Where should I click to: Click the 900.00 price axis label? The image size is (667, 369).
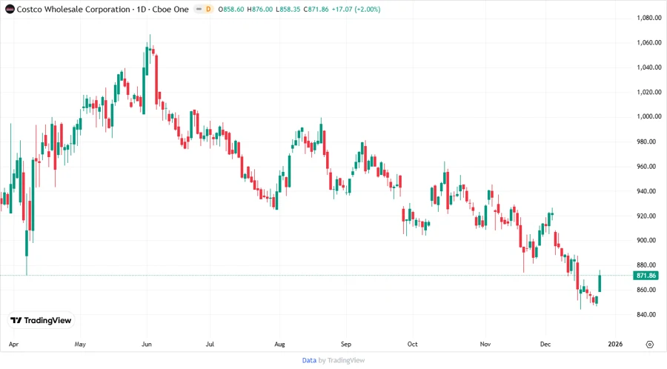(x=646, y=240)
